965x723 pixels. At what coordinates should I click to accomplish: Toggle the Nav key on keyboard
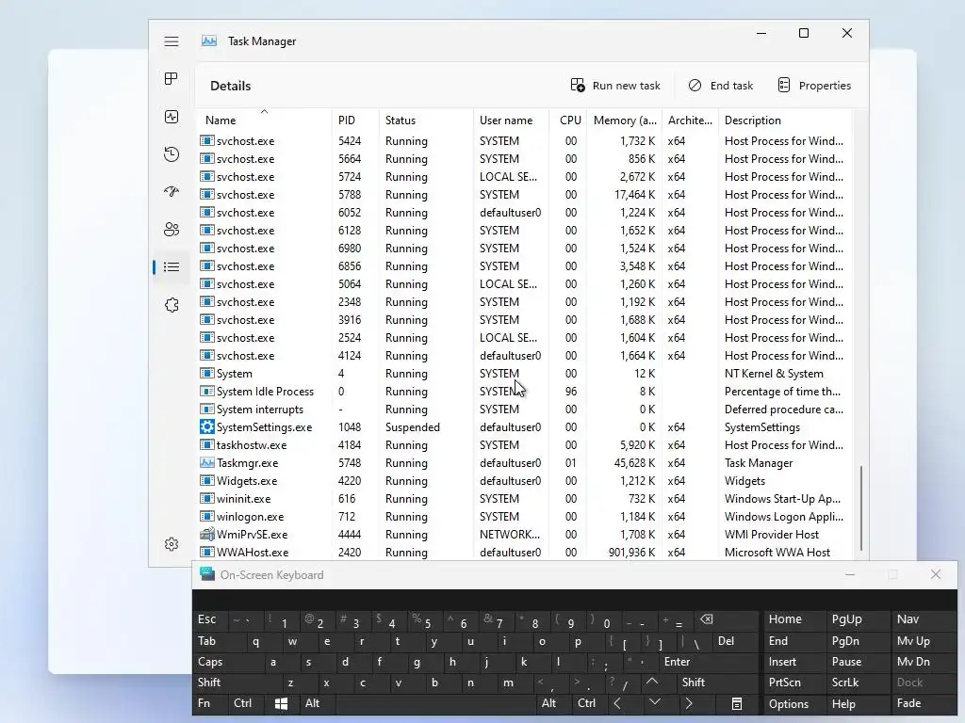coord(924,619)
